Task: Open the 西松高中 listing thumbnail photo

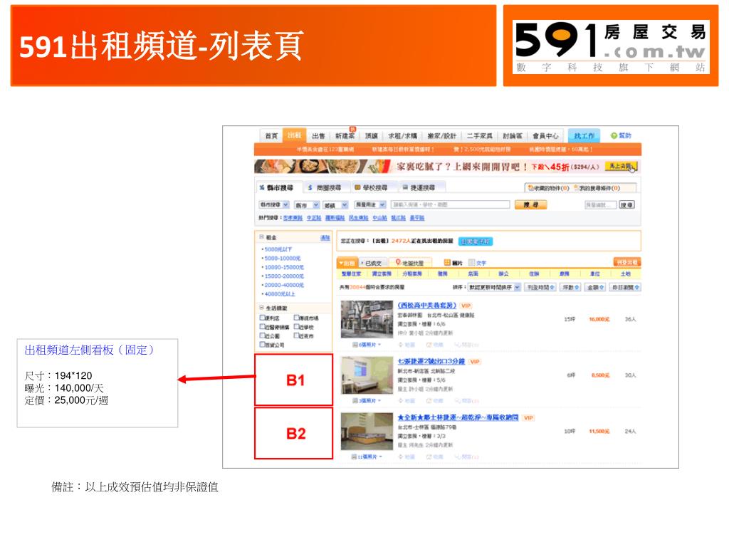Action: (367, 319)
